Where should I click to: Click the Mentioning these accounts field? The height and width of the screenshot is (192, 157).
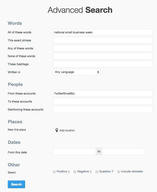pos(102,110)
